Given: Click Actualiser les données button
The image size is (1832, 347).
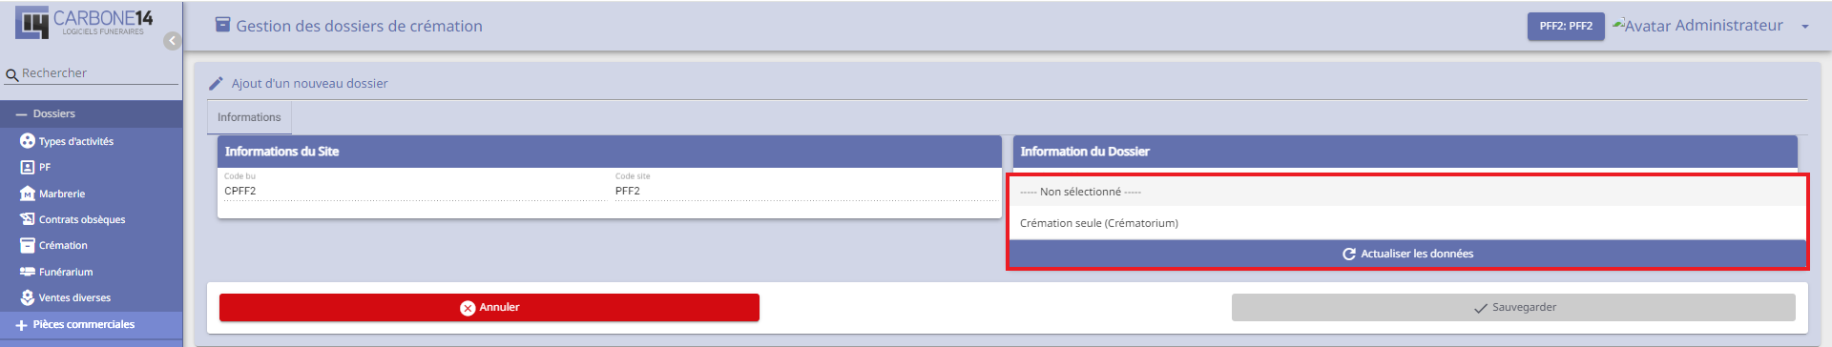Looking at the screenshot, I should [1407, 254].
